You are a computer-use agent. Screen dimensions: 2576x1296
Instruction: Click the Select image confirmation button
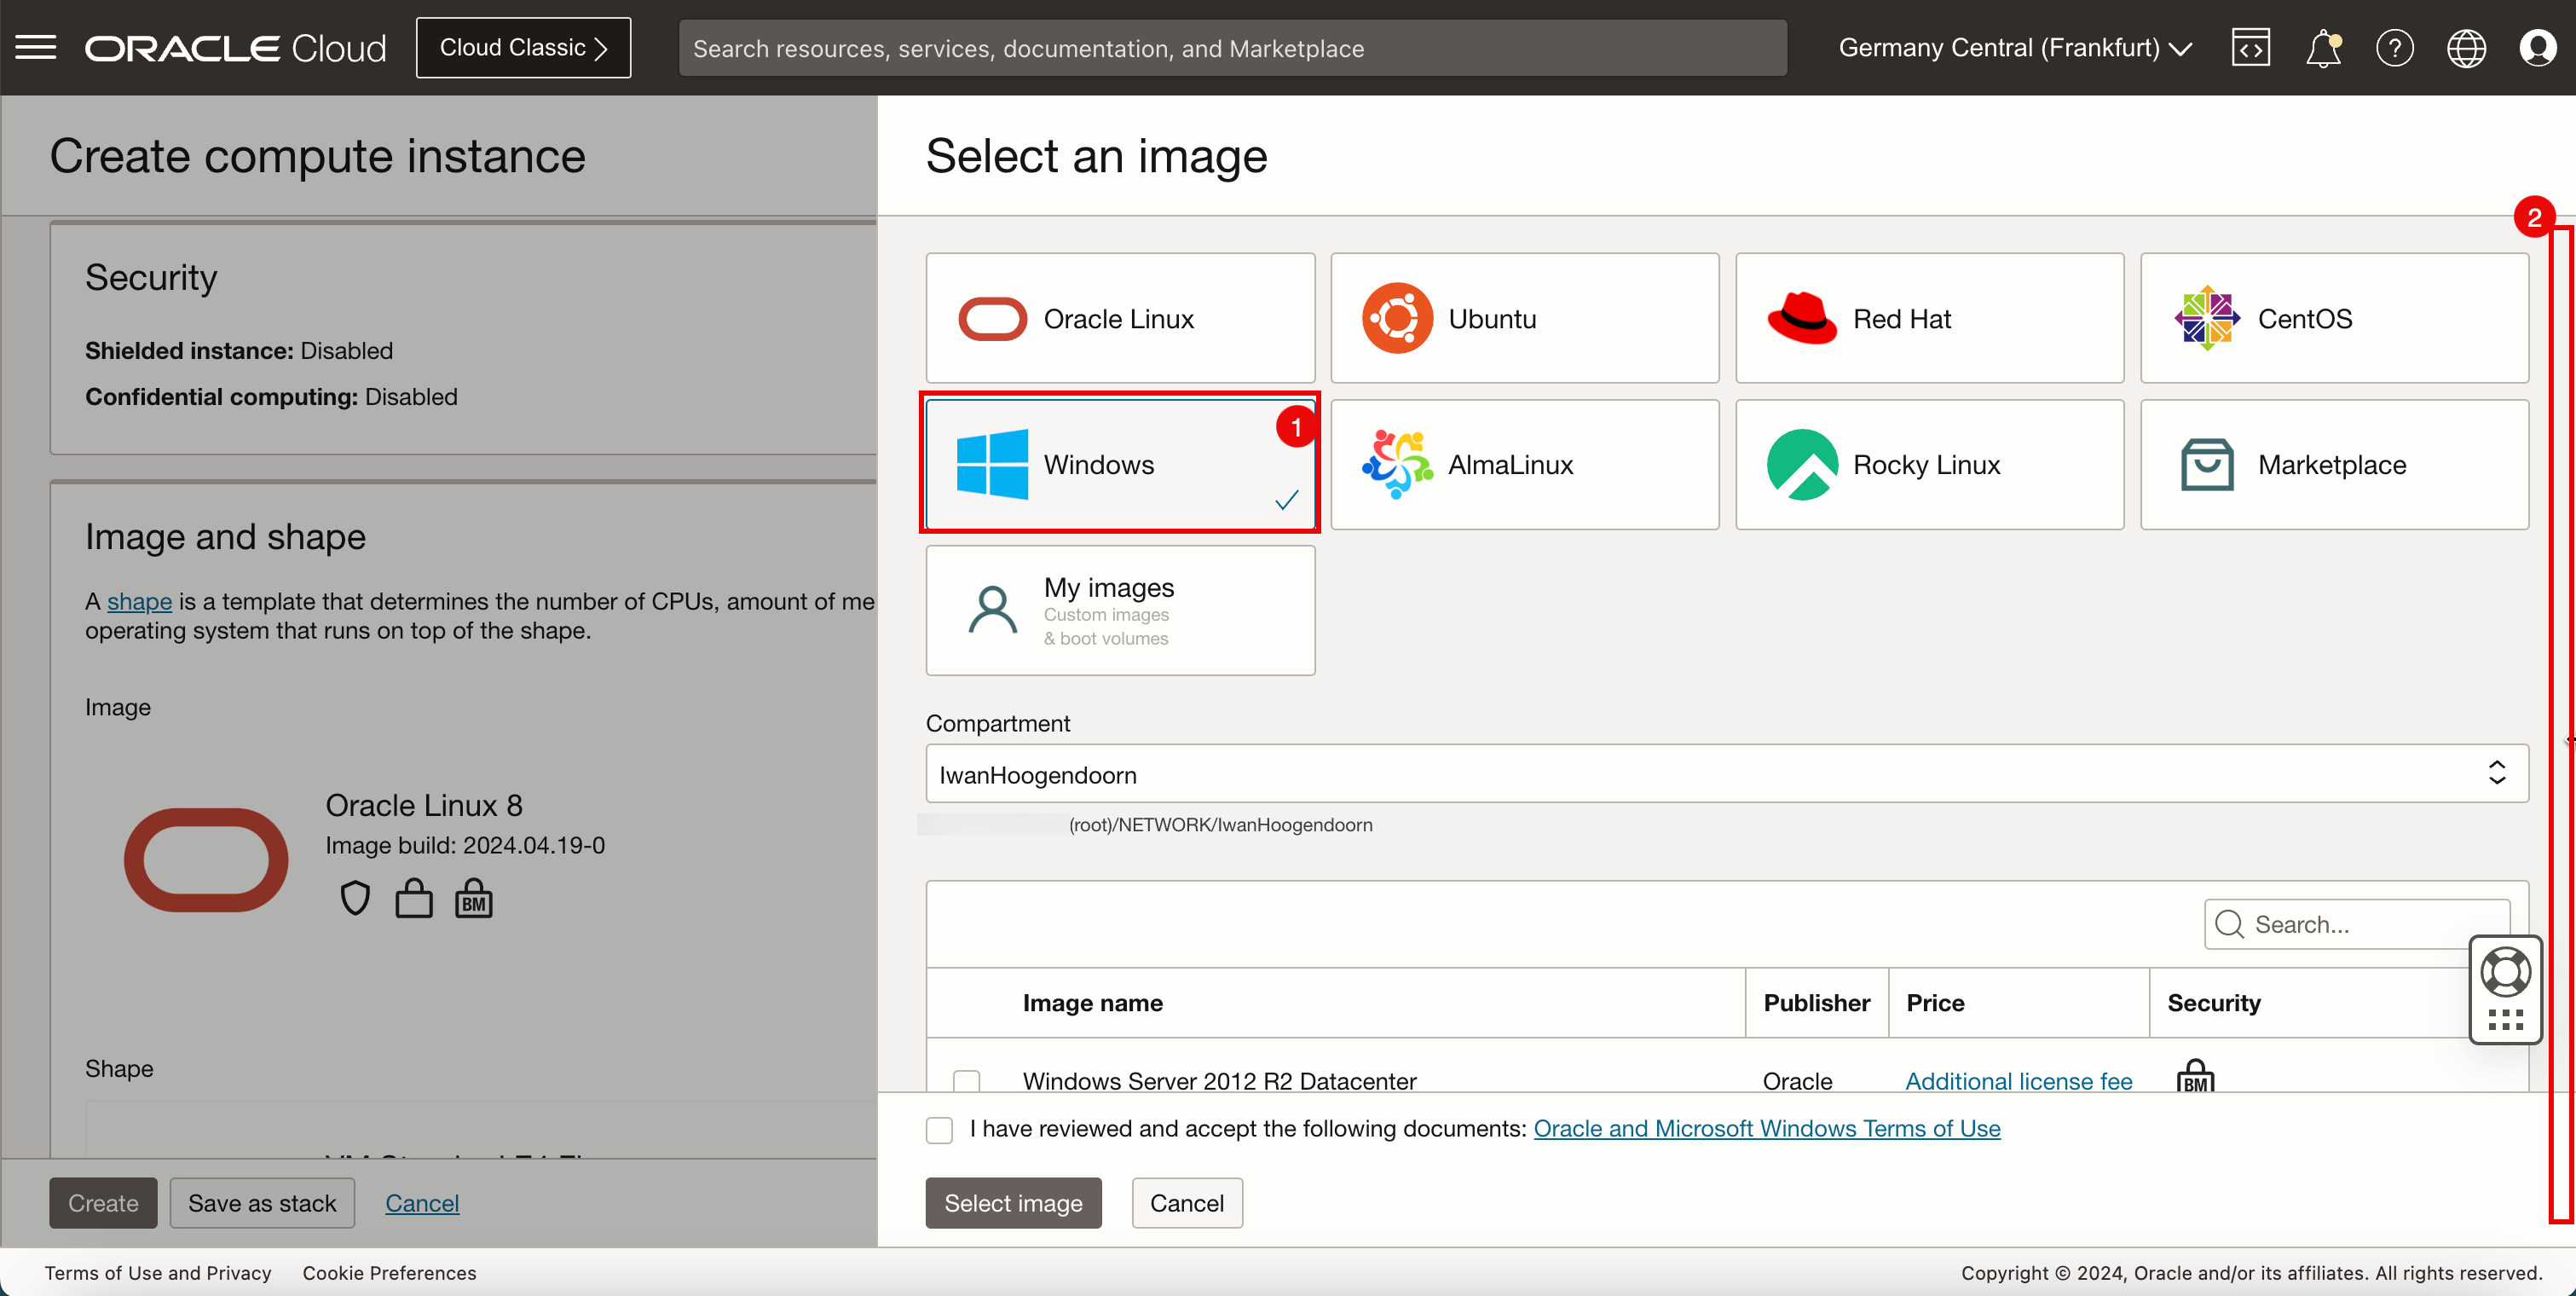[x=1013, y=1201]
